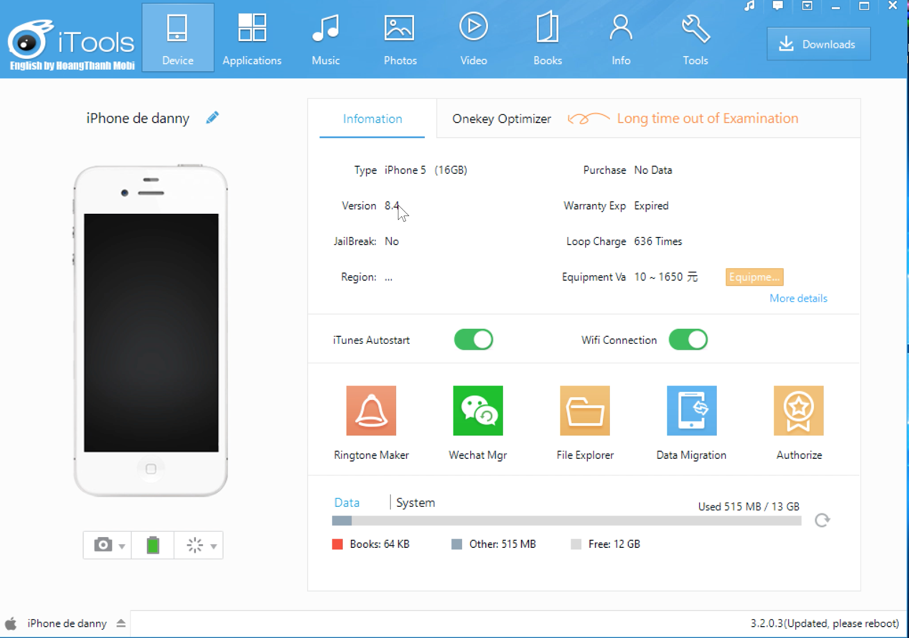Screen dimensions: 909x638
Task: Click the gray-blue Other color swatch
Action: (457, 544)
